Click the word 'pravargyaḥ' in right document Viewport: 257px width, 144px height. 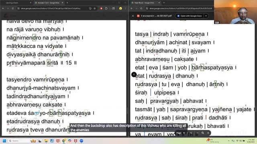pos(164,101)
